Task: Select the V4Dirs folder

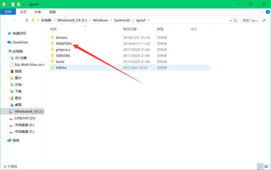Action: click(x=130, y=67)
